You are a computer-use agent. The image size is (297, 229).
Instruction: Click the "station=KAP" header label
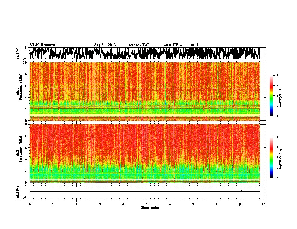[x=139, y=45]
